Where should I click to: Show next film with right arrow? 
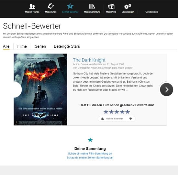tap(167, 89)
